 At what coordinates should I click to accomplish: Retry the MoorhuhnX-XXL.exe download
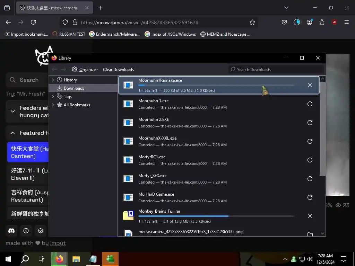point(310,141)
